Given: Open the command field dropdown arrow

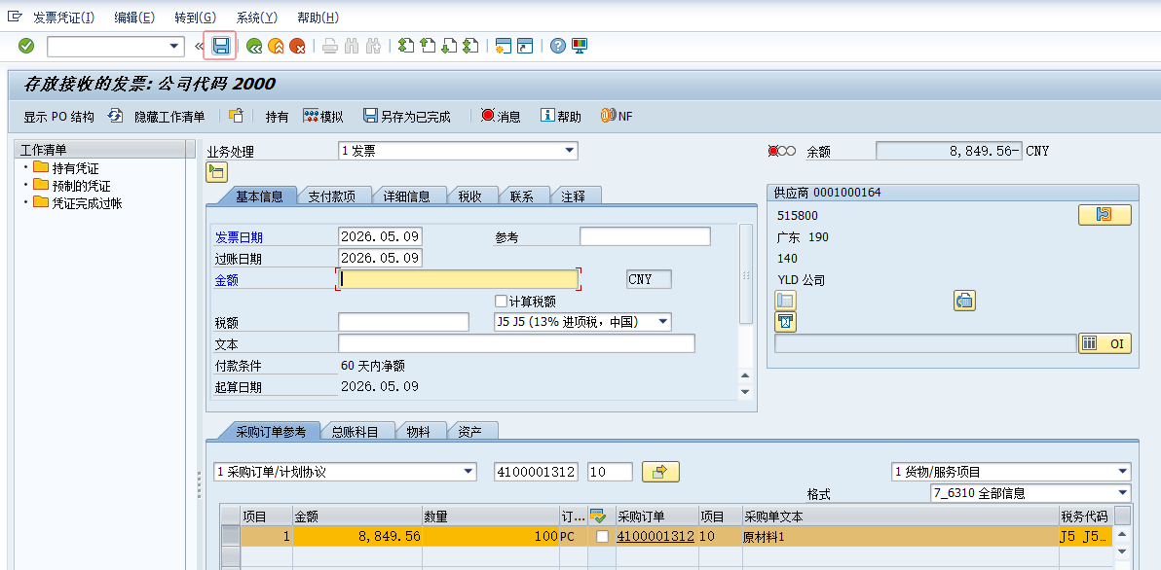Looking at the screenshot, I should pos(174,46).
